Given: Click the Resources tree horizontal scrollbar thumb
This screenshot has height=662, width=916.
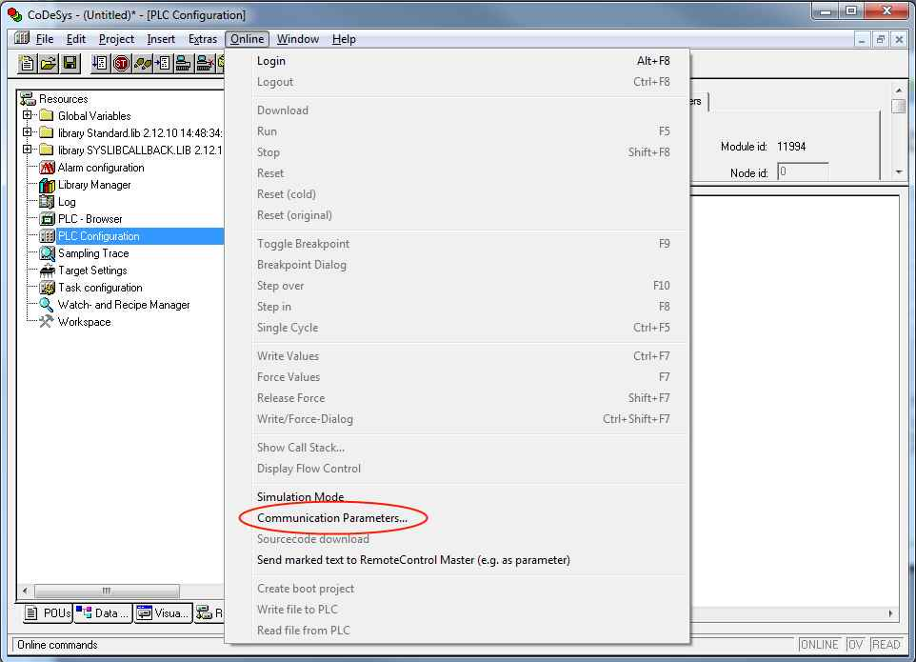Looking at the screenshot, I should click(107, 591).
